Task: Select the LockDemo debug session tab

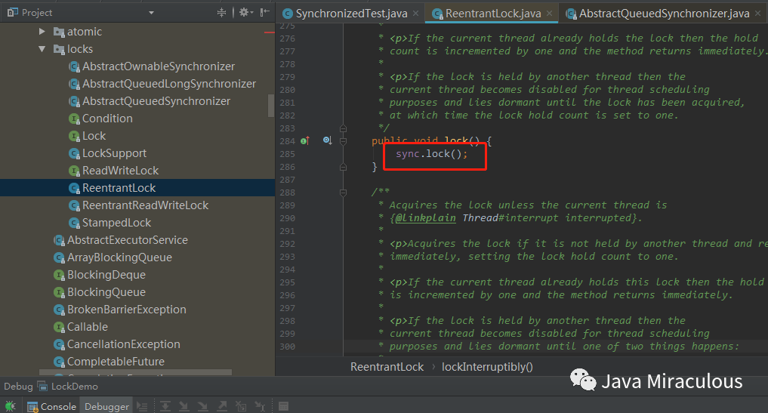Action: click(x=69, y=387)
